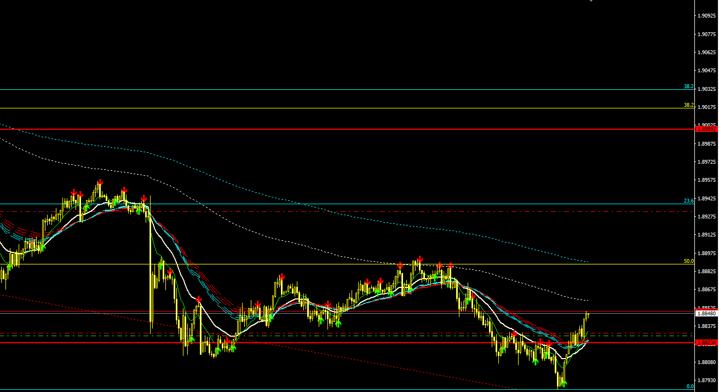Click the 1.90775 price scale value
The width and height of the screenshot is (719, 392).
click(x=707, y=34)
